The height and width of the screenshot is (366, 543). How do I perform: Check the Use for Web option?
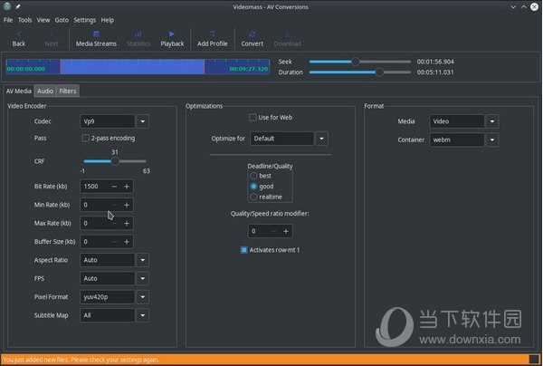click(252, 118)
